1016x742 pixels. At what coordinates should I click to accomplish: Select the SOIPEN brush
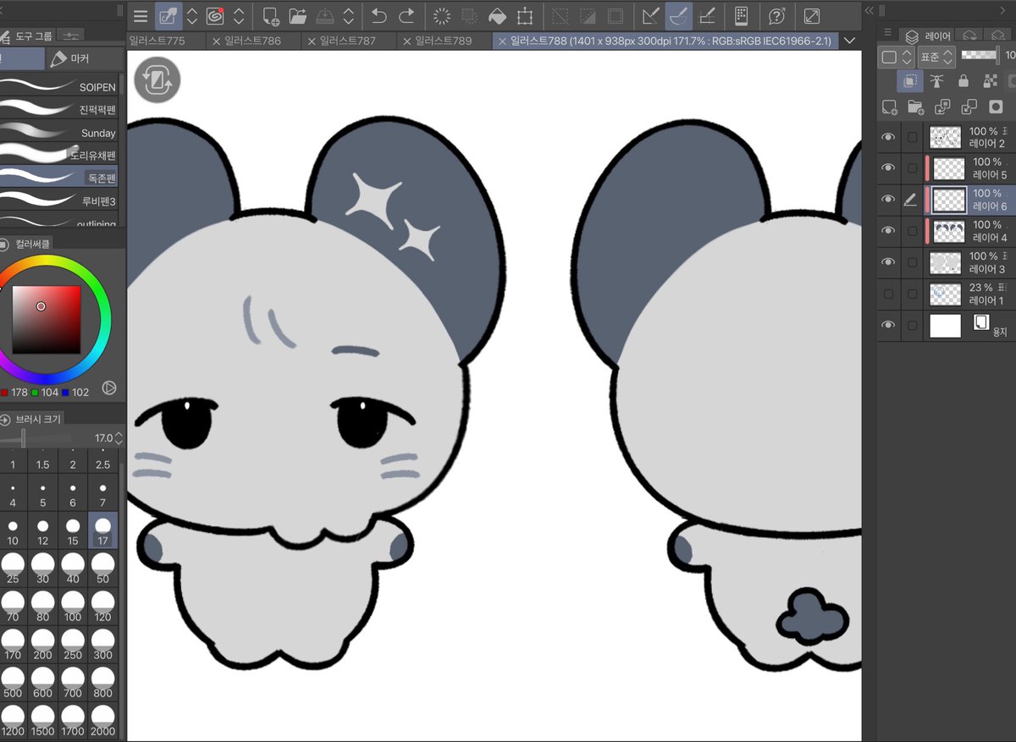click(60, 86)
